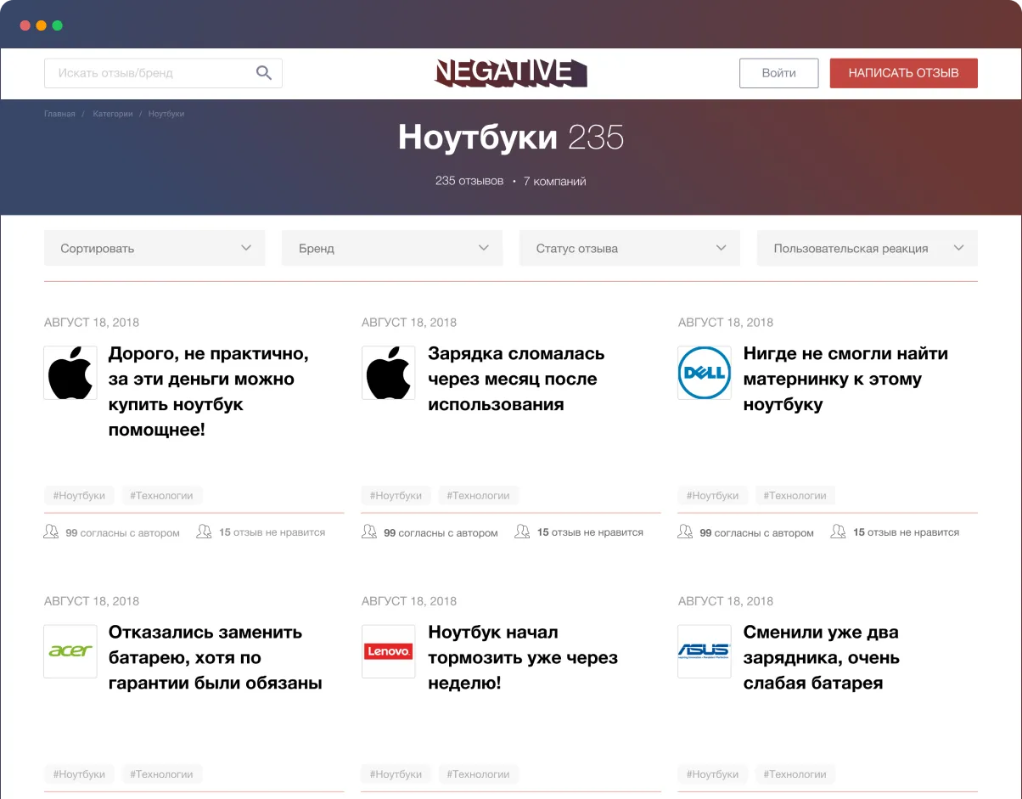Open review 'Ноутбук начал тормозить'
1022x799 pixels.
523,657
